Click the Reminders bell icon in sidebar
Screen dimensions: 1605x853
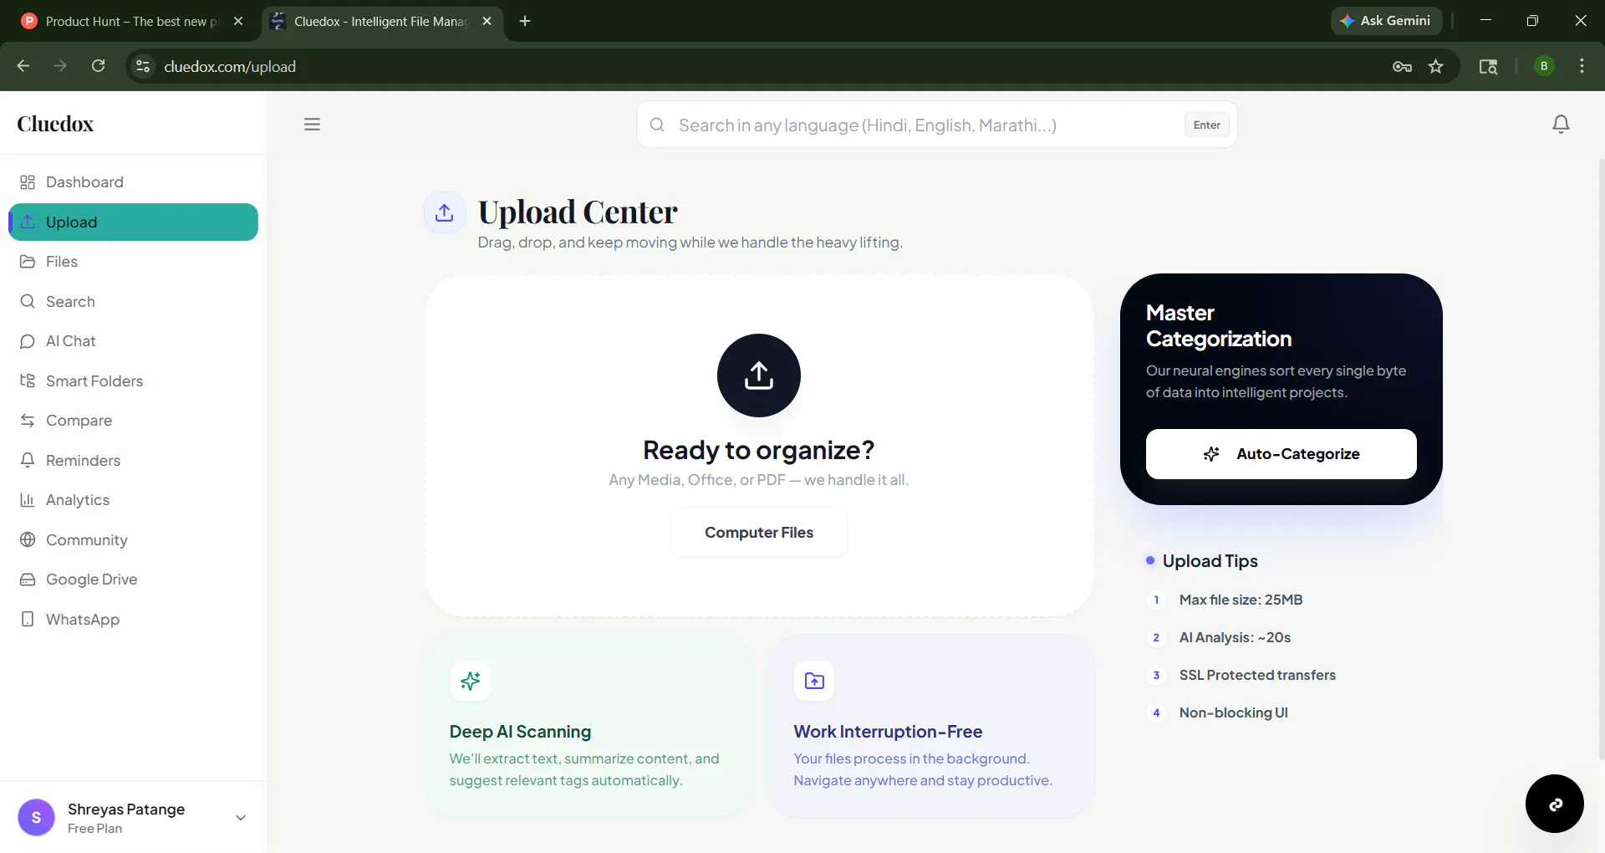[28, 460]
